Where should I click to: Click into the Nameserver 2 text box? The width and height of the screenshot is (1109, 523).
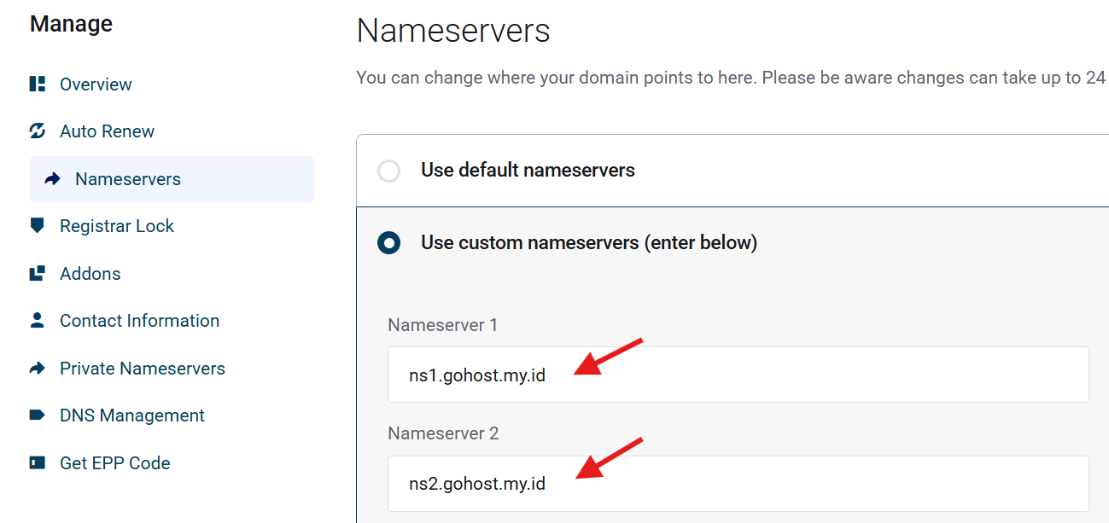pos(738,484)
